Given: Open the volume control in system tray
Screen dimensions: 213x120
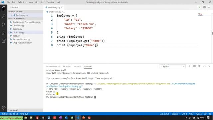Looking at the screenshot, I should (190, 118).
